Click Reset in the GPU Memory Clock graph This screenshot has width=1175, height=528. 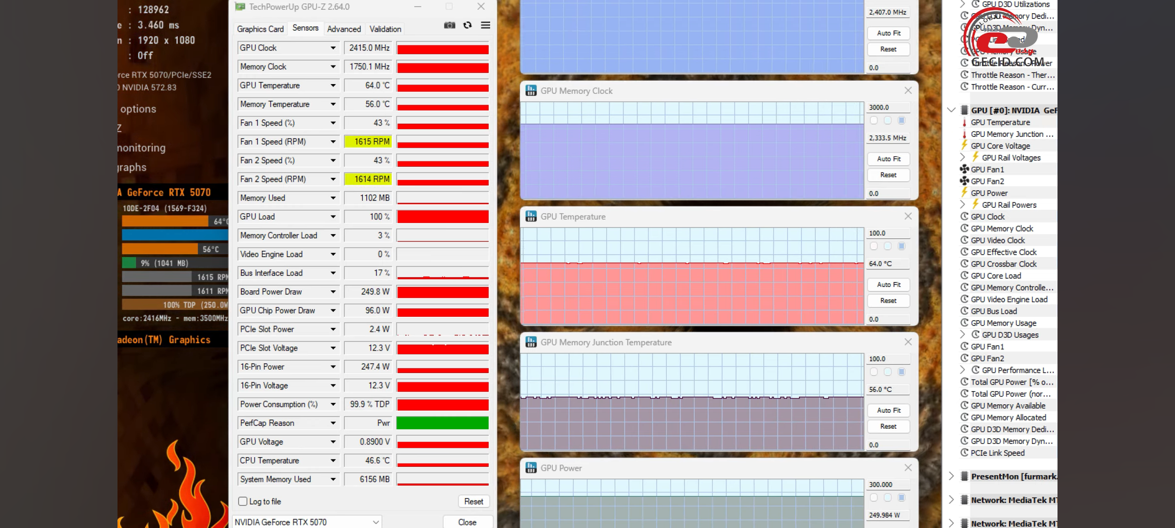point(889,175)
